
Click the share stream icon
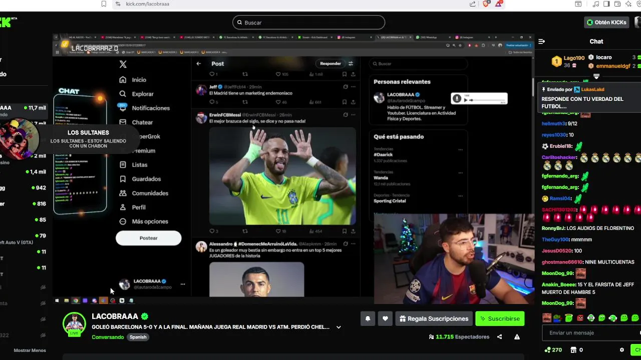pos(499,337)
